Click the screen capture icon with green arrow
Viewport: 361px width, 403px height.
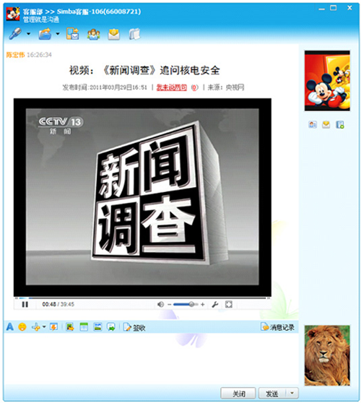[111, 326]
